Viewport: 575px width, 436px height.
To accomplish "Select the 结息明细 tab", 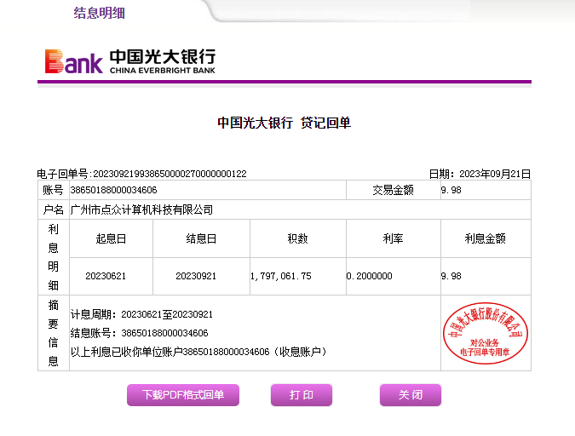I will click(x=99, y=13).
